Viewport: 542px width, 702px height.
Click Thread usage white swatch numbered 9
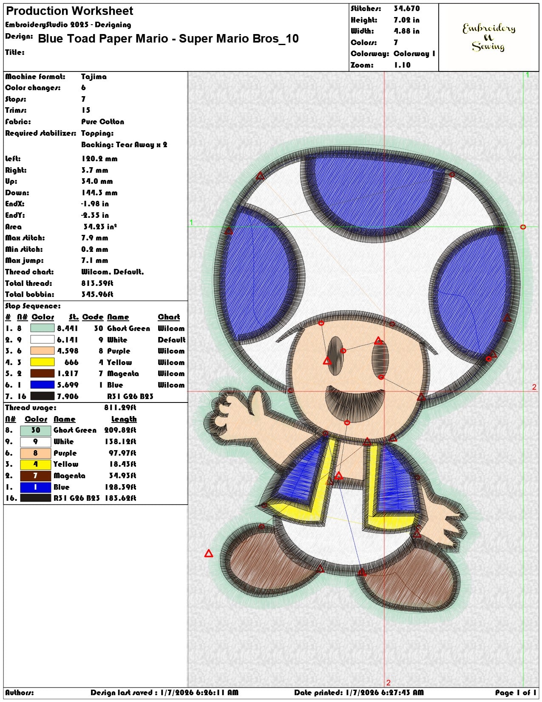(36, 442)
